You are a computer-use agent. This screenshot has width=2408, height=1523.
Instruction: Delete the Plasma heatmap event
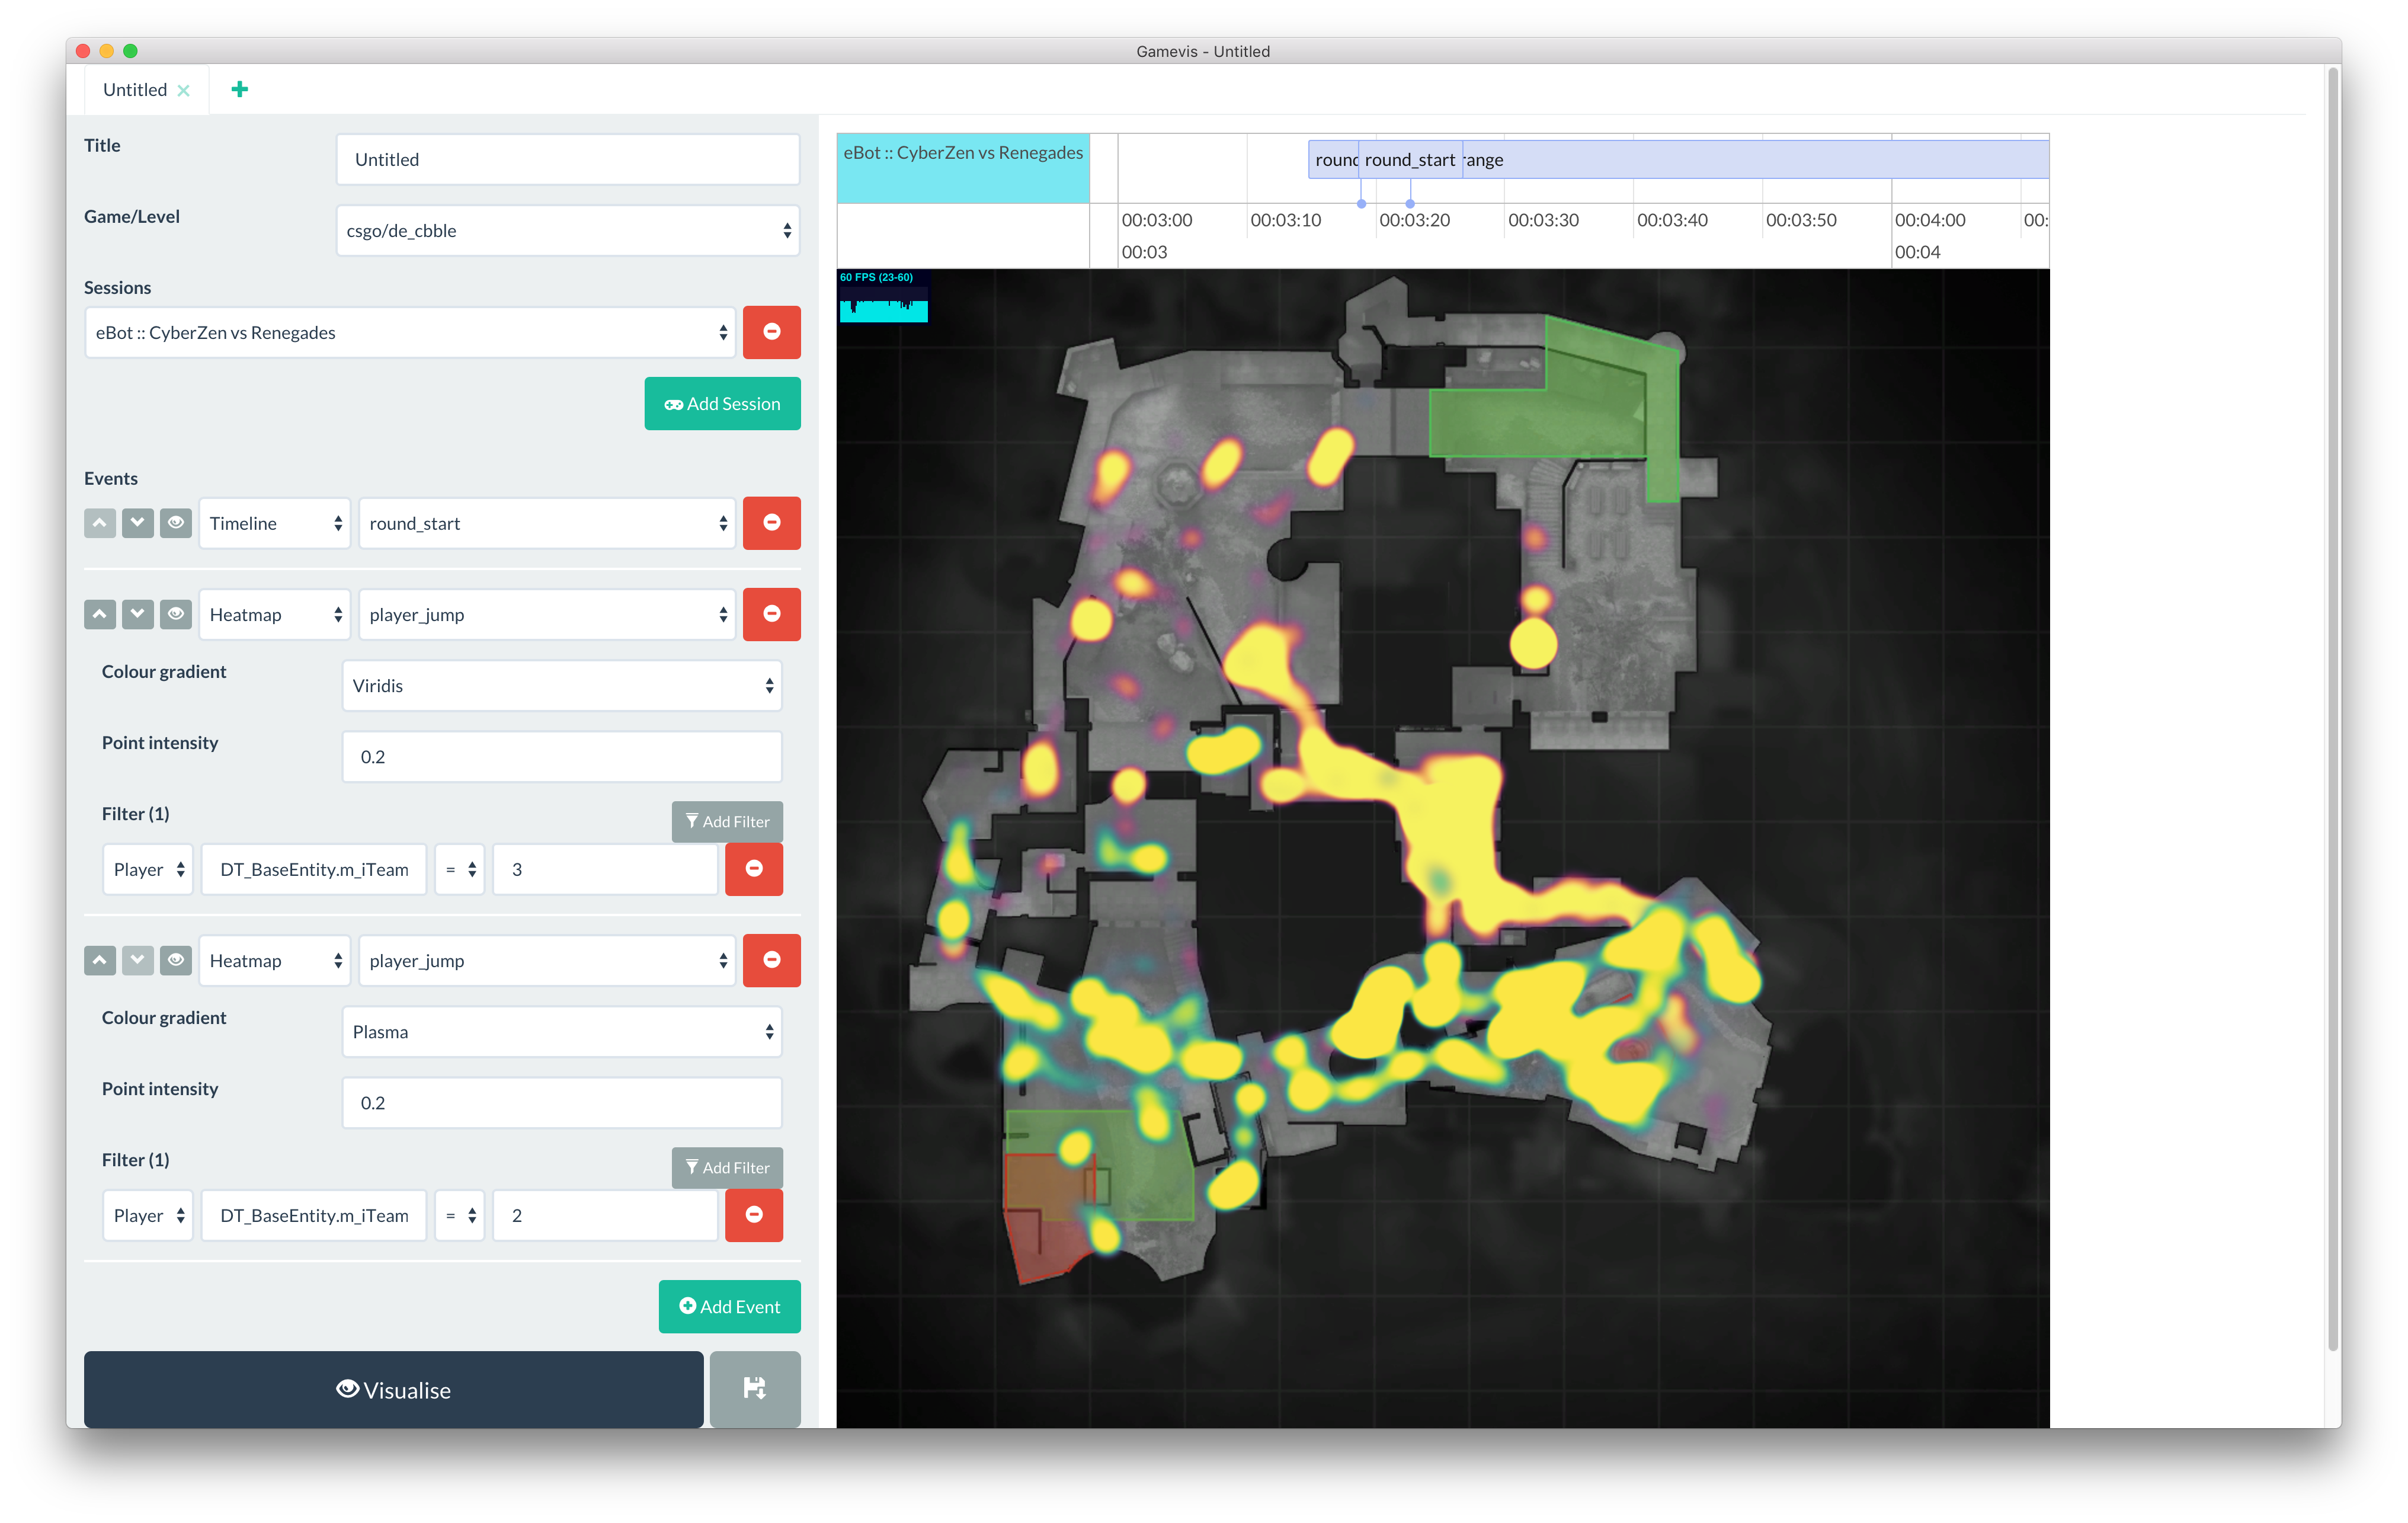771,960
